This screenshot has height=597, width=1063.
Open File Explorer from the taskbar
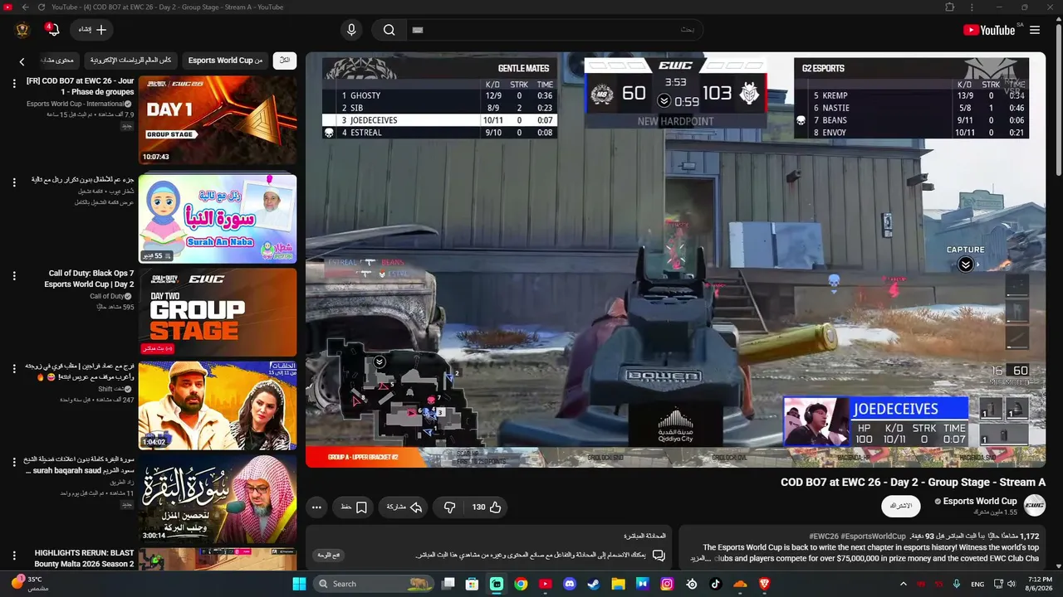[618, 584]
